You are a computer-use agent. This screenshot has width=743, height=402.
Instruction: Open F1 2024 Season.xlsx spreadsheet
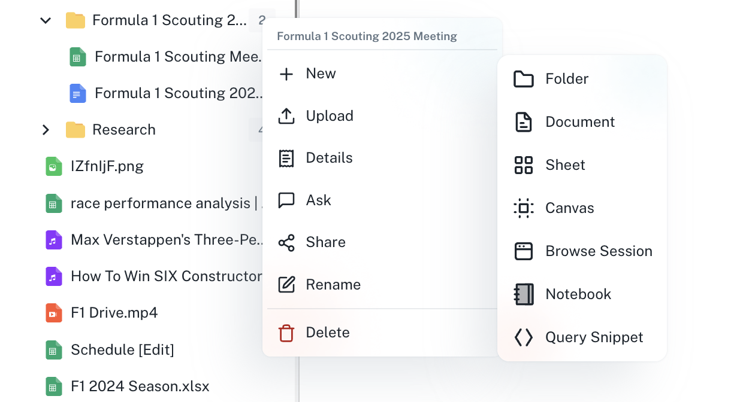(x=140, y=386)
